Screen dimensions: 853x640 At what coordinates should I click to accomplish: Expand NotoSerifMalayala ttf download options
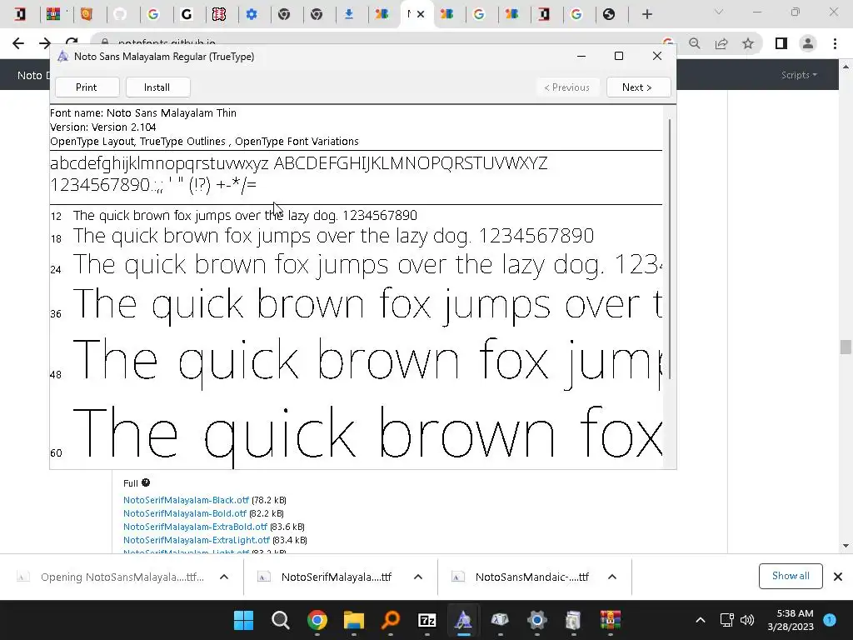[418, 577]
